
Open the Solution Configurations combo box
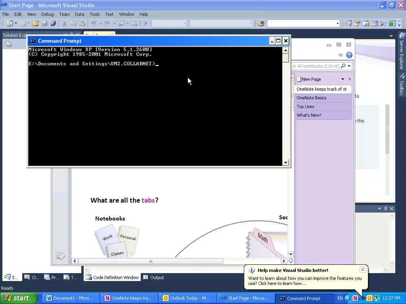[x=169, y=23]
